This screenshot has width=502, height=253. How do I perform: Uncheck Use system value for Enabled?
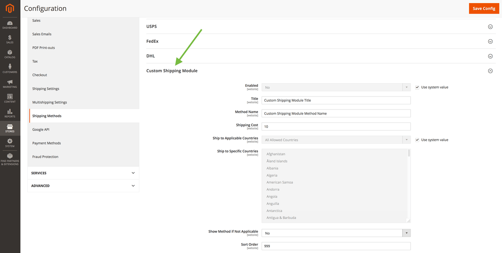[x=417, y=87]
